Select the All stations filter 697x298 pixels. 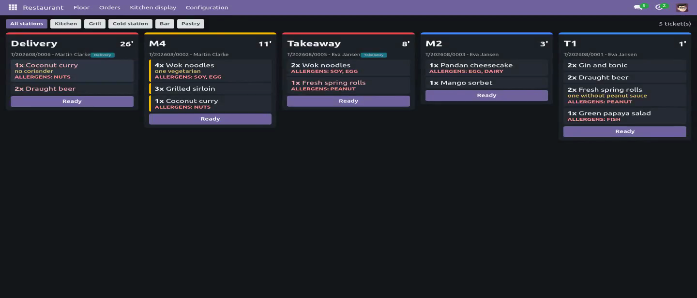tap(27, 24)
